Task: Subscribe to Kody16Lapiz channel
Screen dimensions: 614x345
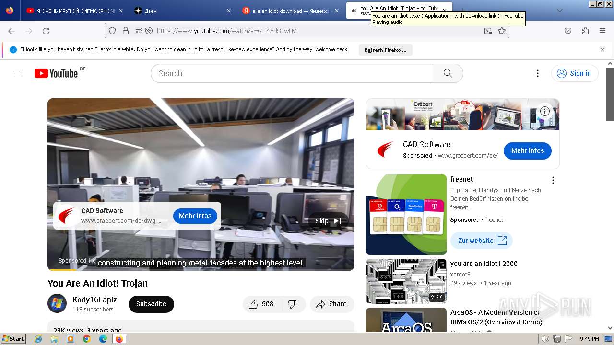Action: pyautogui.click(x=151, y=304)
